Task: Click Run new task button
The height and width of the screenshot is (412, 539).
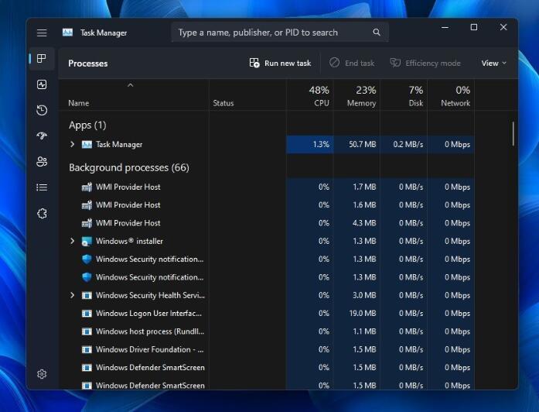Action: tap(280, 63)
